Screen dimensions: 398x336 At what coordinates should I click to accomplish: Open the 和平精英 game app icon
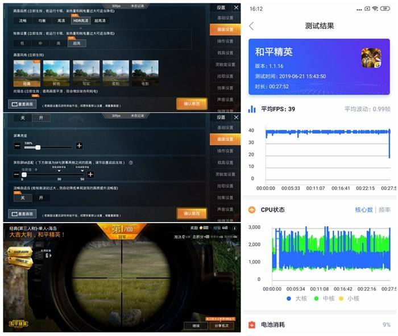click(371, 58)
